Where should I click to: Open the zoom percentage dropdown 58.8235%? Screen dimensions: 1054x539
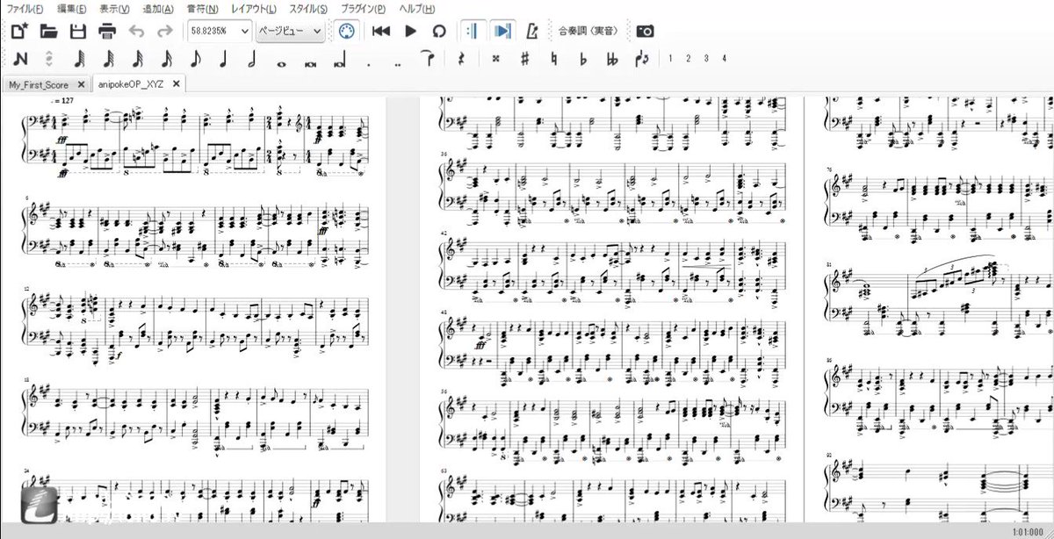218,32
